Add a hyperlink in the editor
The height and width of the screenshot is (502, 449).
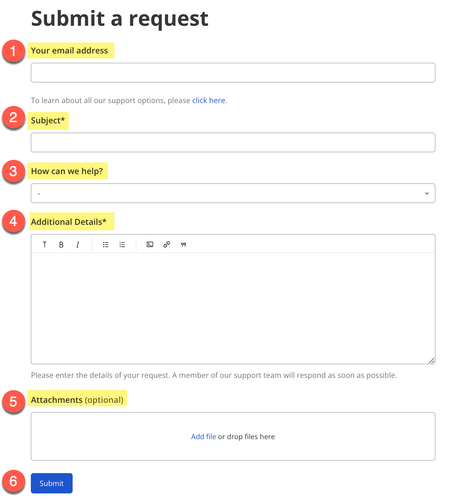click(x=167, y=245)
